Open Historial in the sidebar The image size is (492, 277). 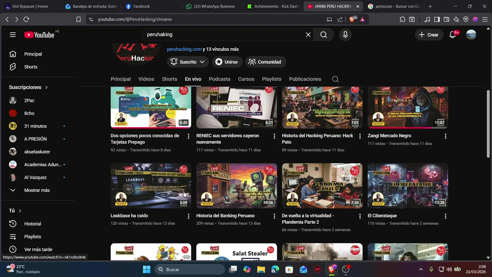tap(37, 224)
